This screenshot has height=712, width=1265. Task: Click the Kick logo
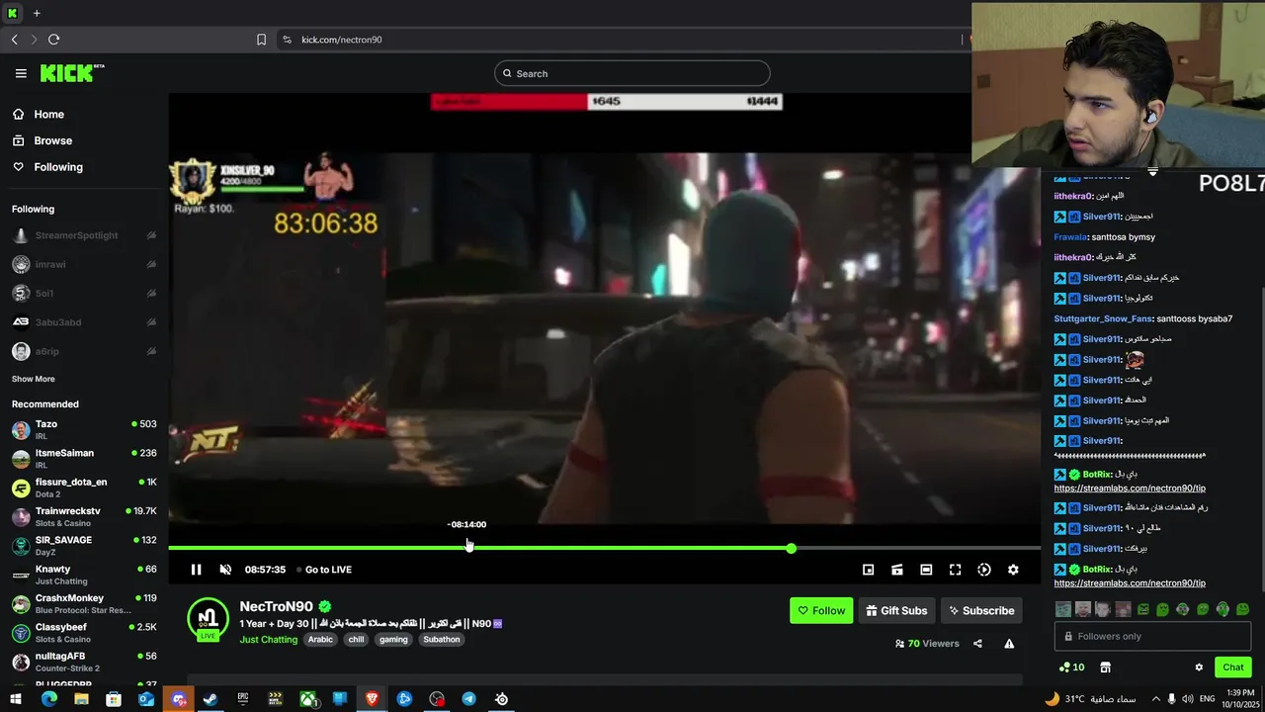tap(71, 73)
